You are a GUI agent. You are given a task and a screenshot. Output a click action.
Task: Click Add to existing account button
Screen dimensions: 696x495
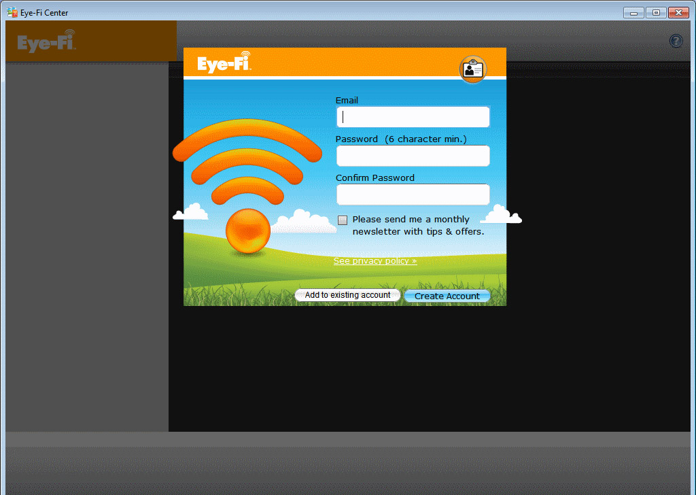pyautogui.click(x=347, y=295)
